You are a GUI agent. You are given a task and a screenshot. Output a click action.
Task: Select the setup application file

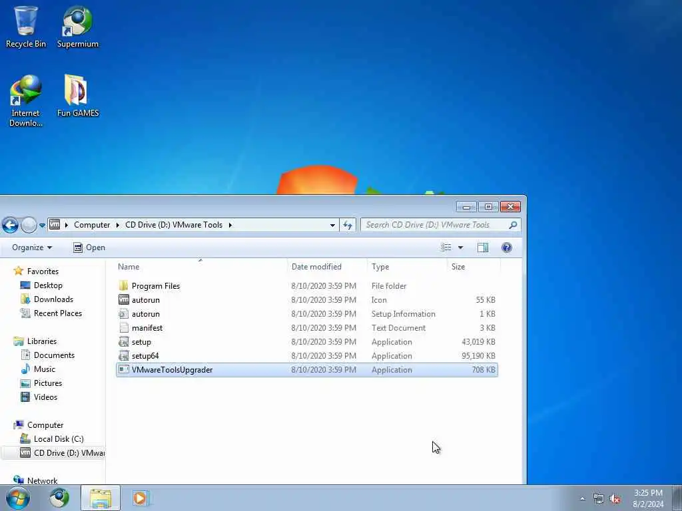click(306, 341)
